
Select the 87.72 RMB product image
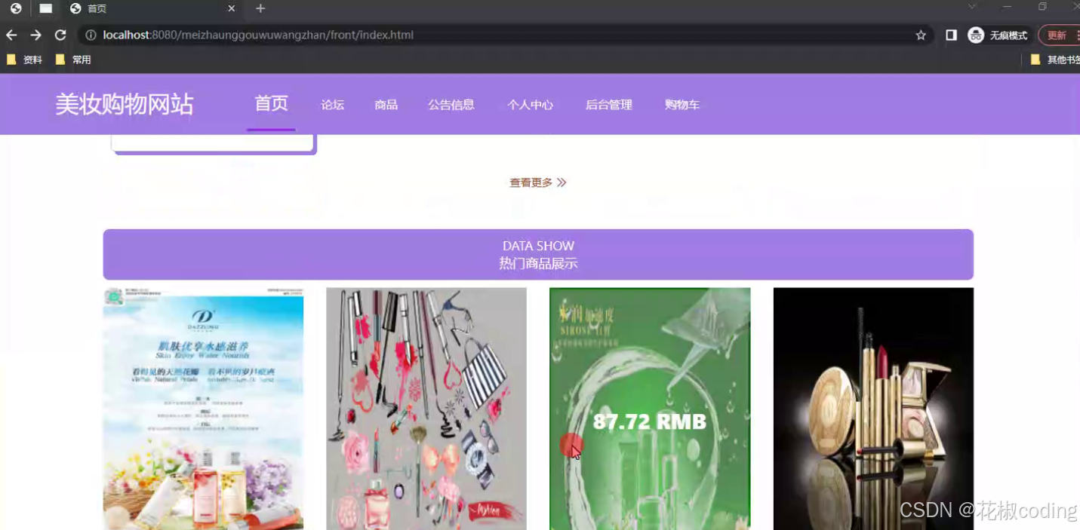point(650,407)
